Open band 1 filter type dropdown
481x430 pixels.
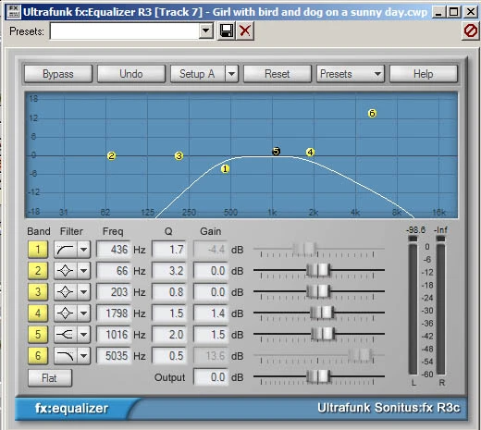[x=83, y=250]
